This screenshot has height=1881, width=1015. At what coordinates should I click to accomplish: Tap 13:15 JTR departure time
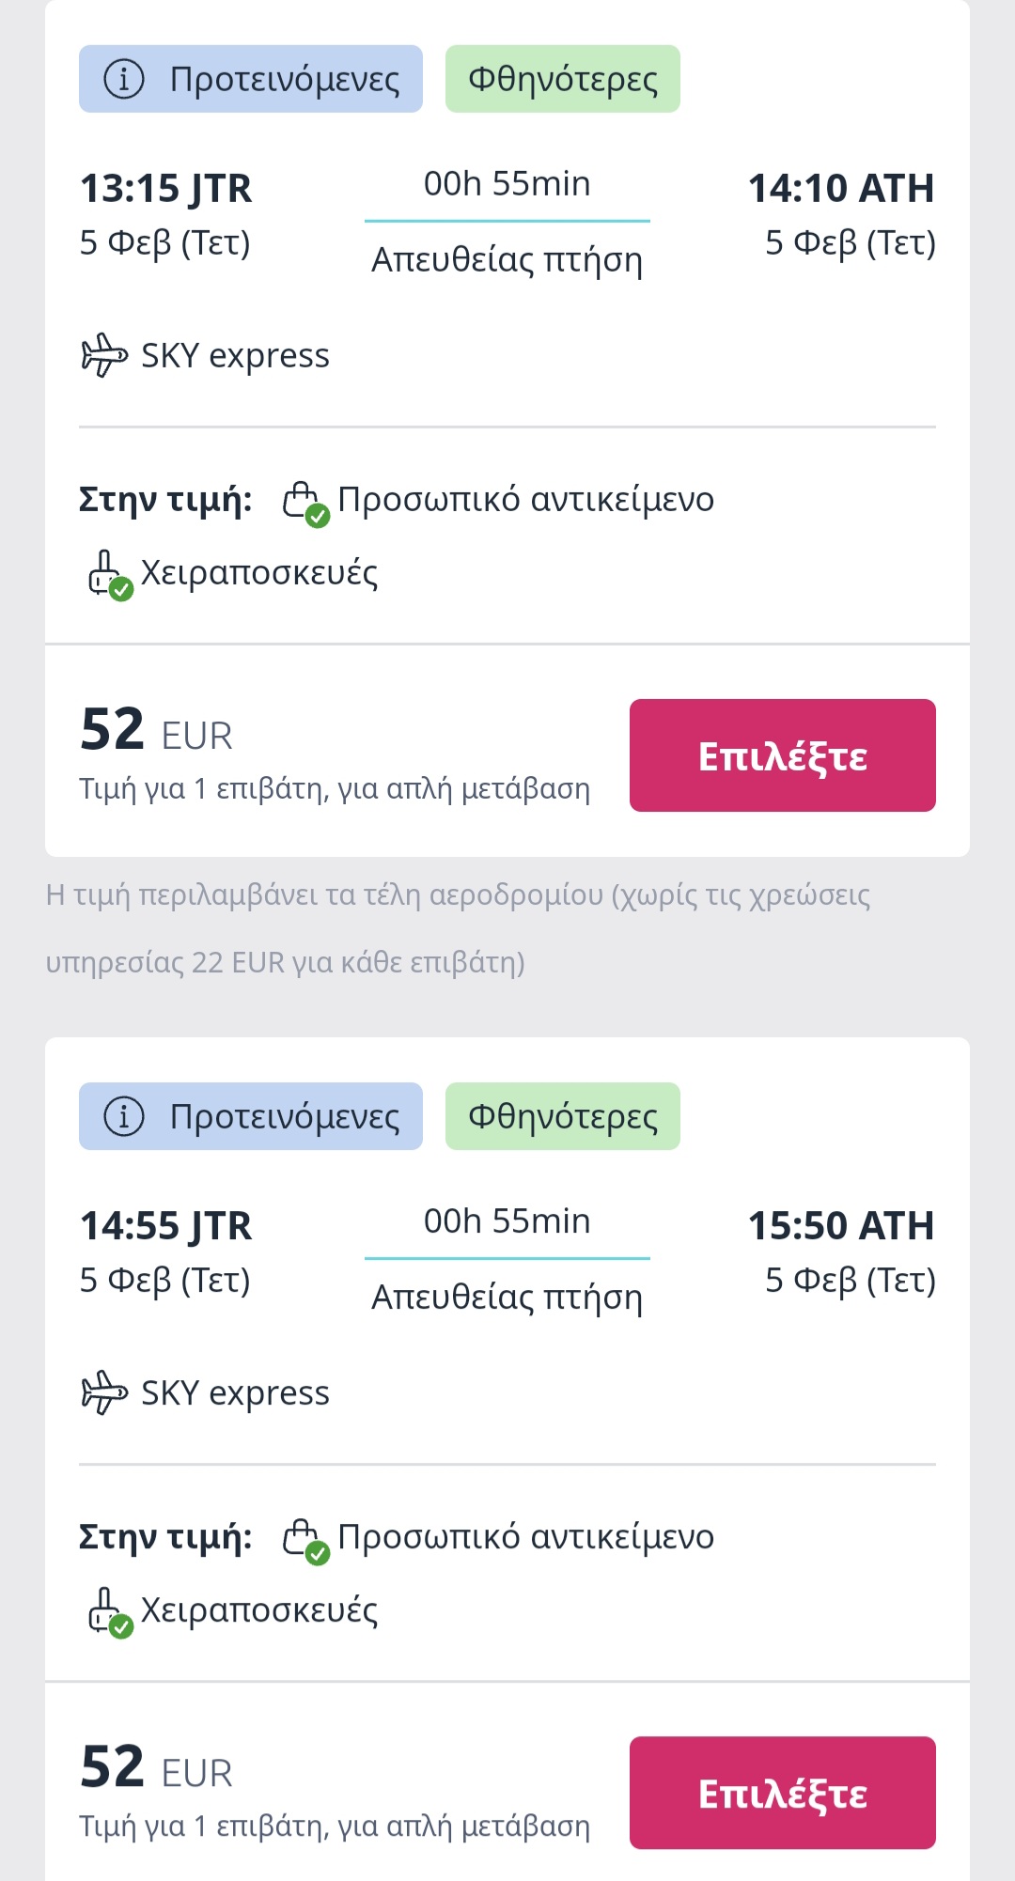pos(166,189)
